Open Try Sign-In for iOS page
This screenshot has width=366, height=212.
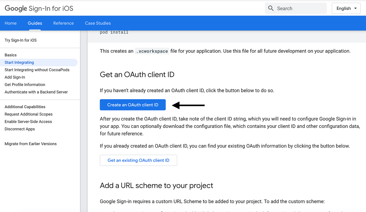pyautogui.click(x=20, y=40)
